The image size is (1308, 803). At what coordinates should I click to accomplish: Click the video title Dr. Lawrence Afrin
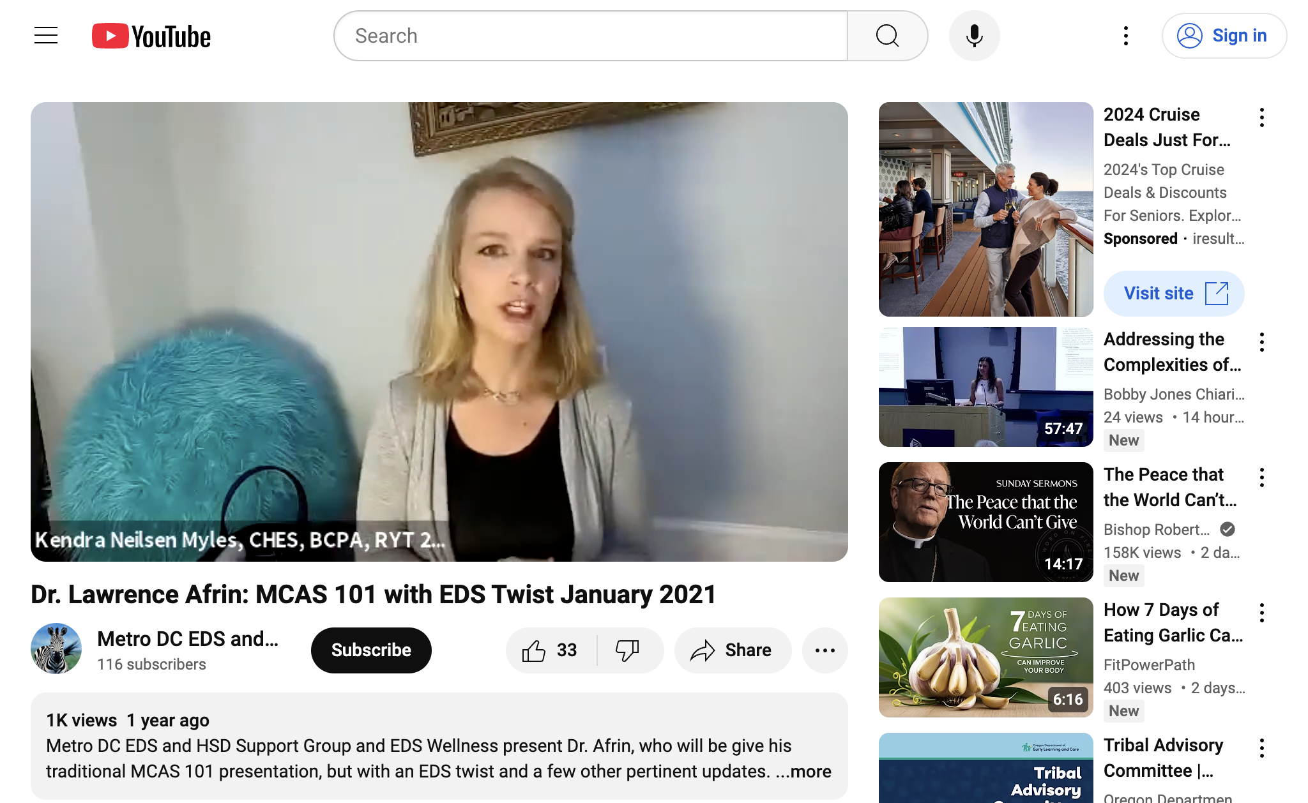pos(374,594)
